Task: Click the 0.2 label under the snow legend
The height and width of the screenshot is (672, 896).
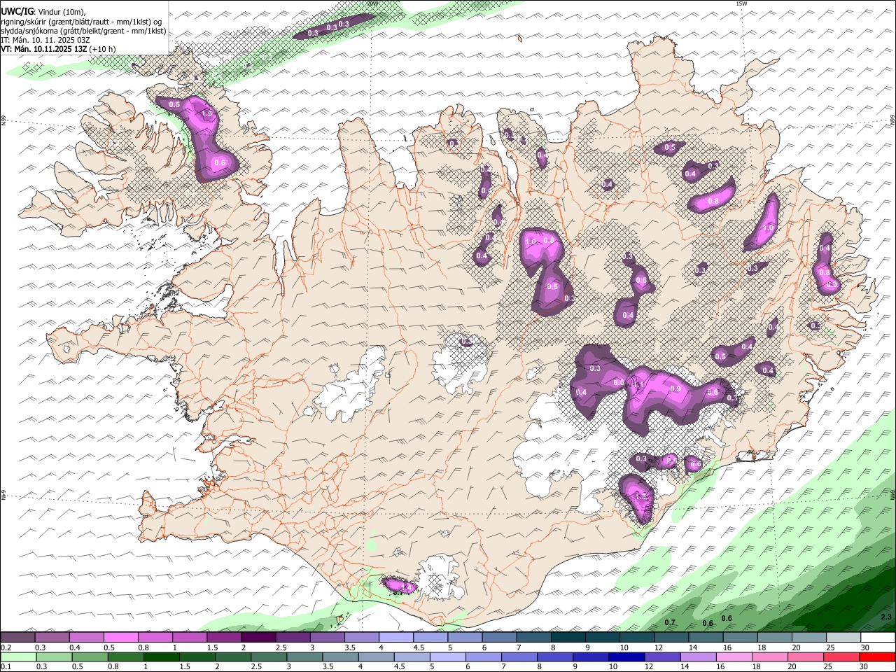Action: [6, 647]
